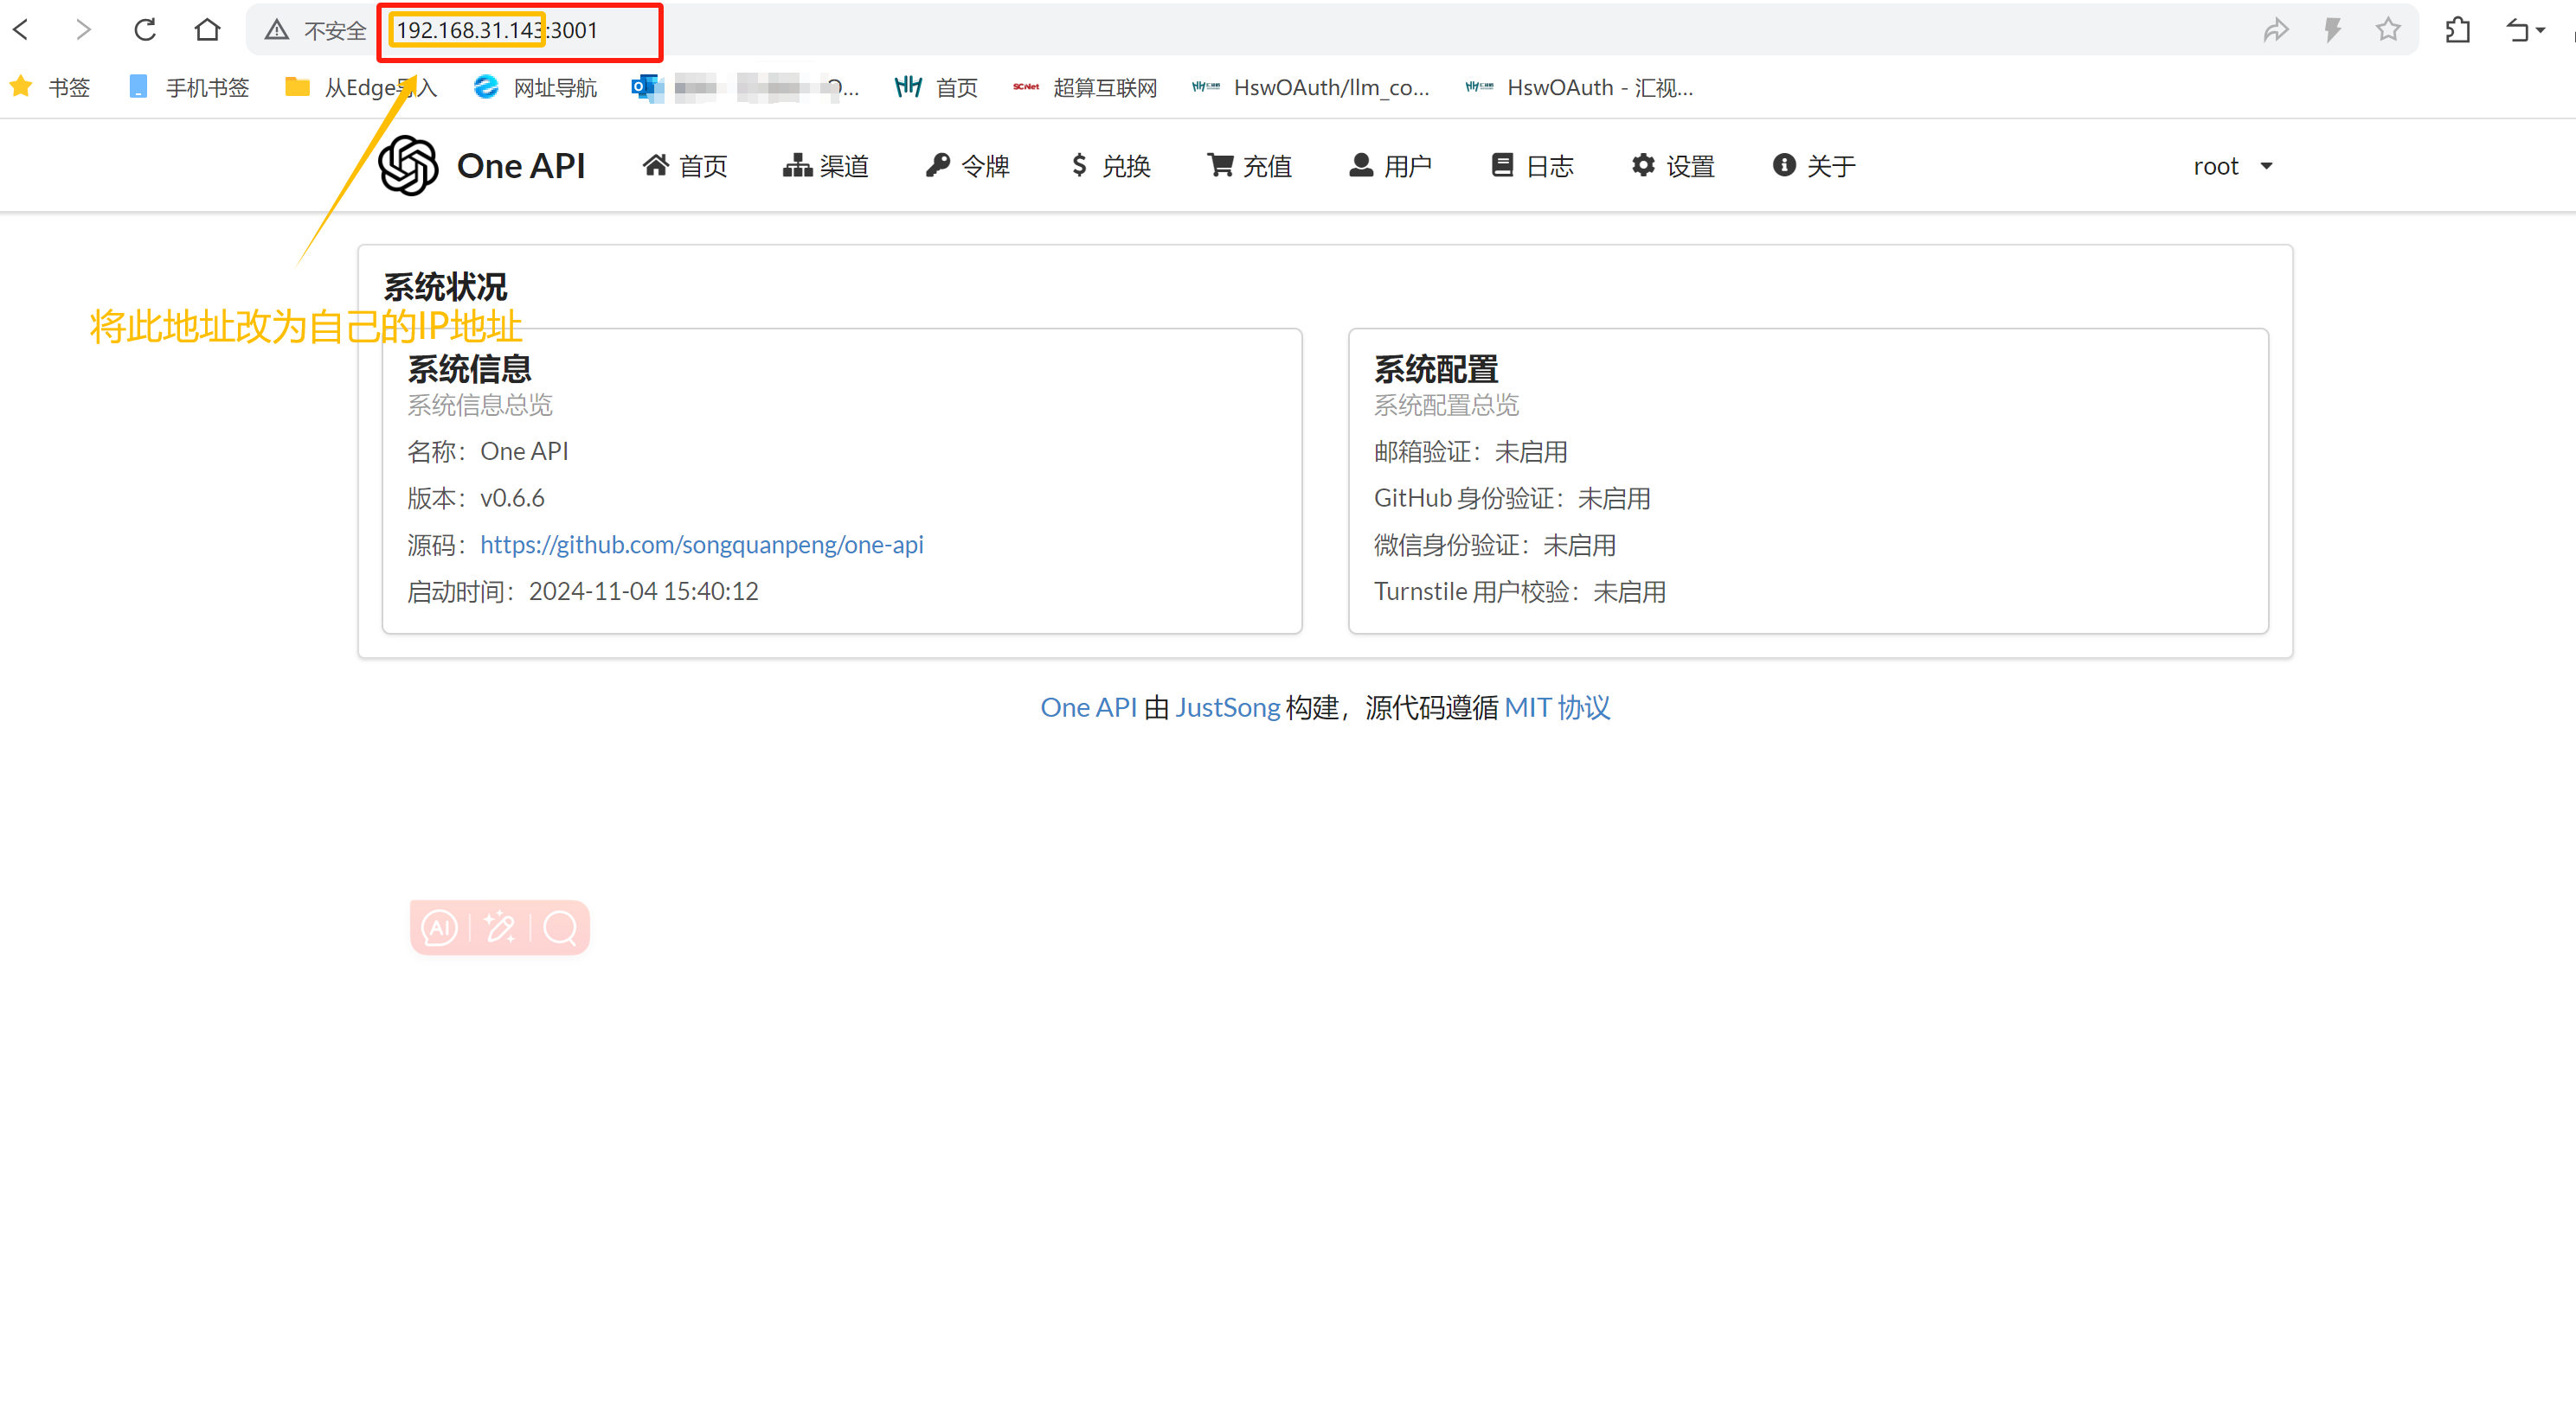Click the Turnstile 用户校验：未启用 line
Screen dimensions: 2576x1424
(x=1520, y=591)
